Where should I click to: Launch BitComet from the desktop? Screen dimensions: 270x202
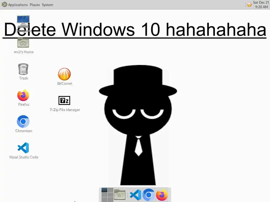coord(64,74)
